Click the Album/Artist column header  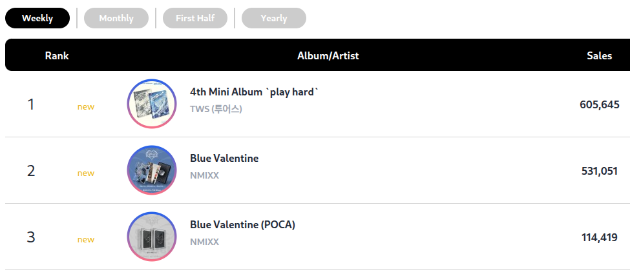[x=328, y=55]
